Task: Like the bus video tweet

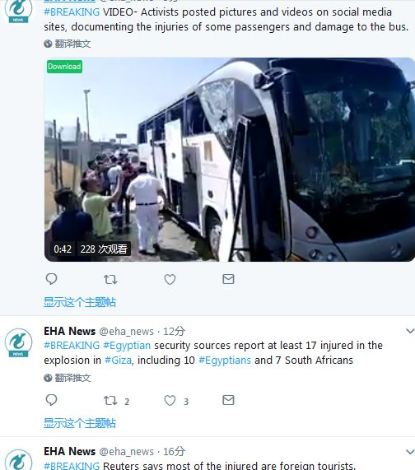Action: pos(170,279)
